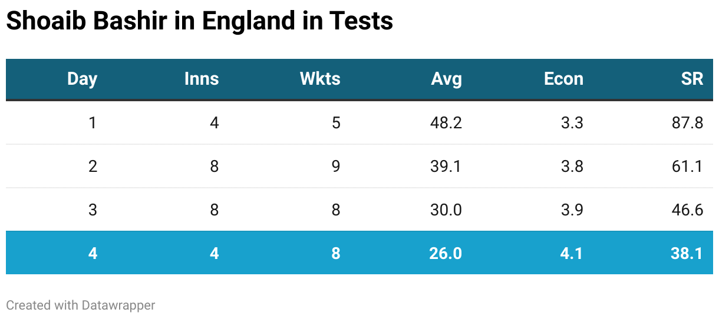Screen dimensions: 719x319
Task: Select the Wkts column header
Action: [320, 79]
